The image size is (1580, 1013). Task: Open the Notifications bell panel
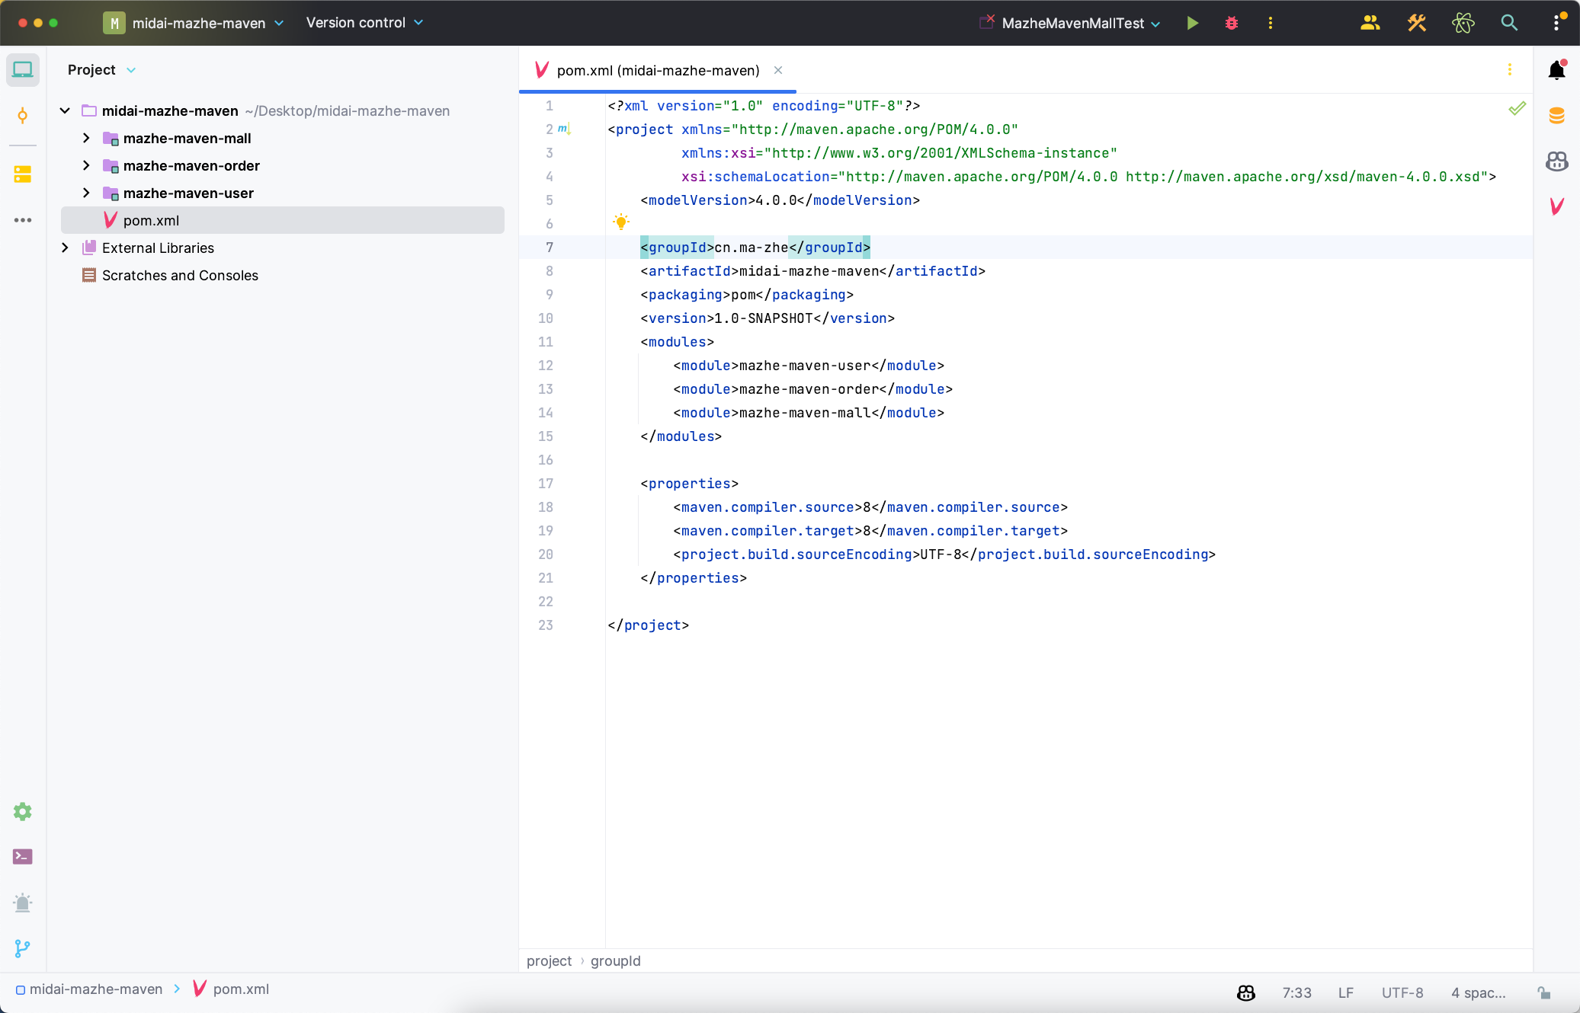click(1556, 71)
